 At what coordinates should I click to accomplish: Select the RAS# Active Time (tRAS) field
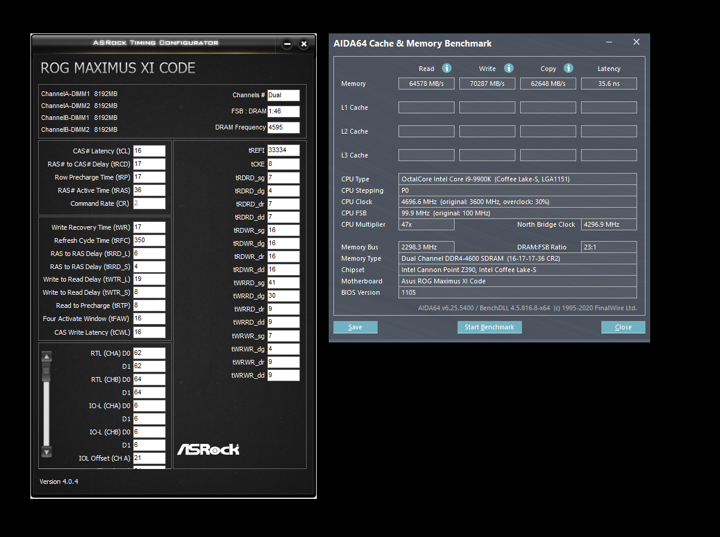pyautogui.click(x=149, y=190)
